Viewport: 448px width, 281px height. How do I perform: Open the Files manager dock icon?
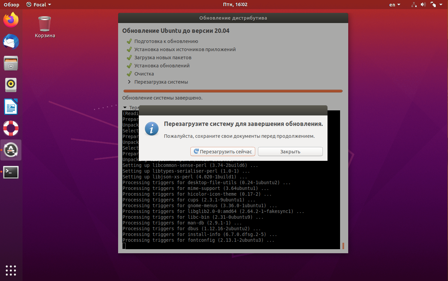click(x=11, y=63)
